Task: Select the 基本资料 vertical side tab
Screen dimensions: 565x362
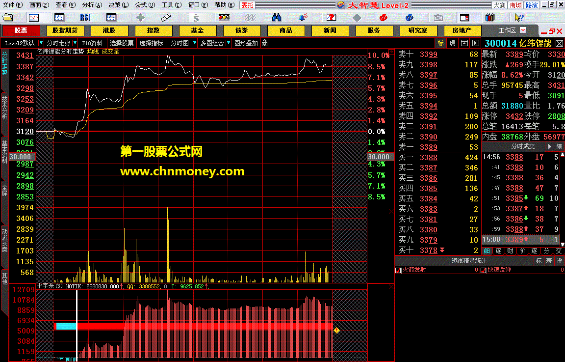Action: 4,152
